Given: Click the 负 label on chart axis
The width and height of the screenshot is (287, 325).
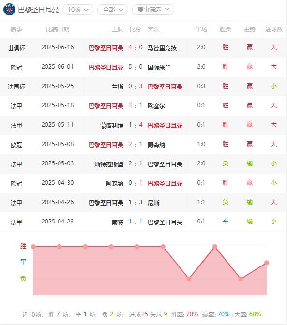Looking at the screenshot, I should 23,279.
